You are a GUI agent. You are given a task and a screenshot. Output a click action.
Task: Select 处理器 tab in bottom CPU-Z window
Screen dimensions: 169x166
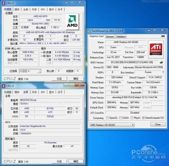pyautogui.click(x=8, y=92)
